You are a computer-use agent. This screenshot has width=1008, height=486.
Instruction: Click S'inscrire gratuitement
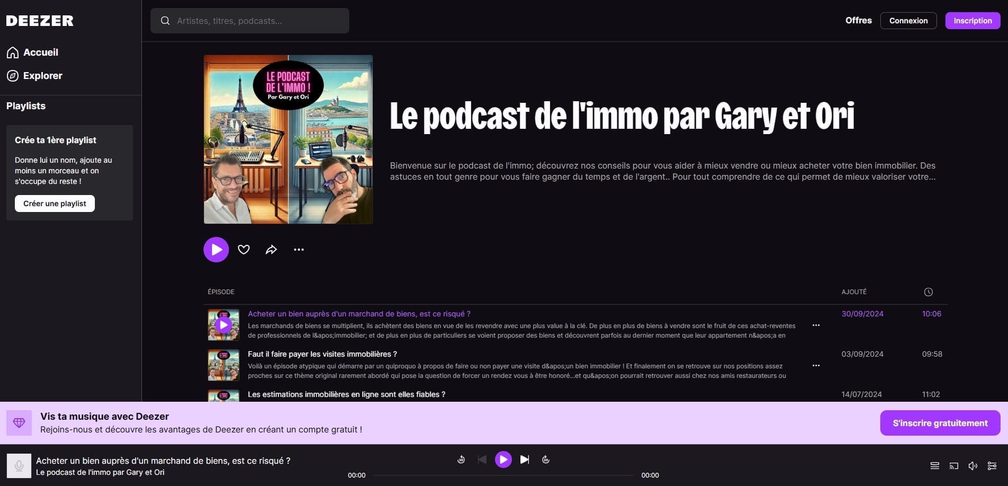click(x=940, y=423)
